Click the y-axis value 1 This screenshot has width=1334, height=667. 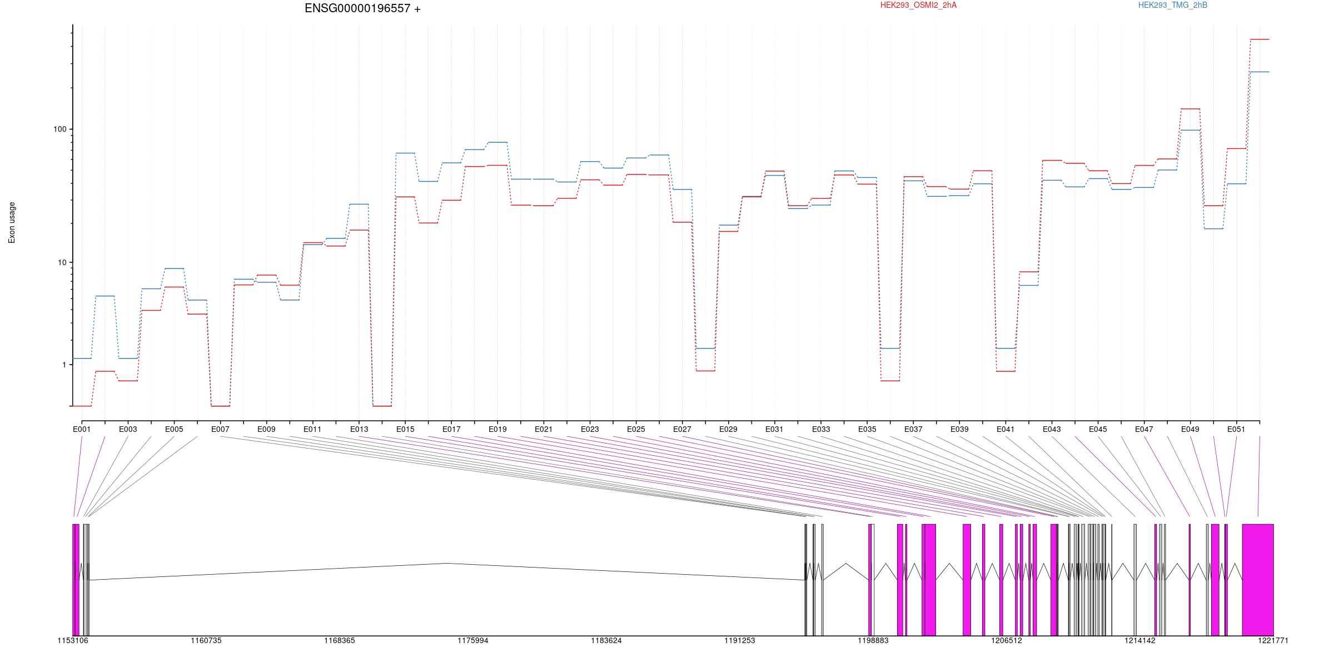pyautogui.click(x=63, y=365)
